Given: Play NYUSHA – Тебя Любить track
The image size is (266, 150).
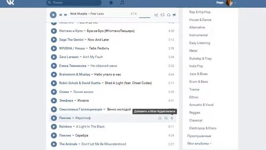Looking at the screenshot, I should 54,48.
